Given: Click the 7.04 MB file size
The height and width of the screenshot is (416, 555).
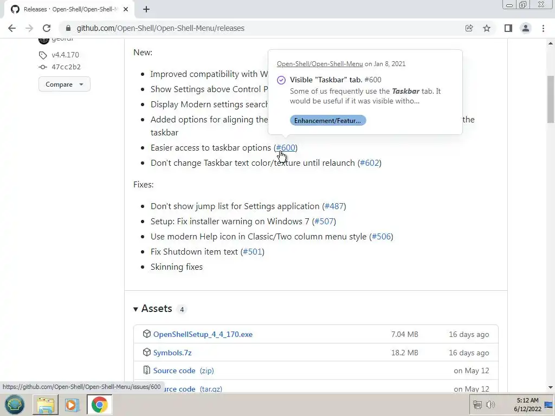Looking at the screenshot, I should pyautogui.click(x=404, y=334).
